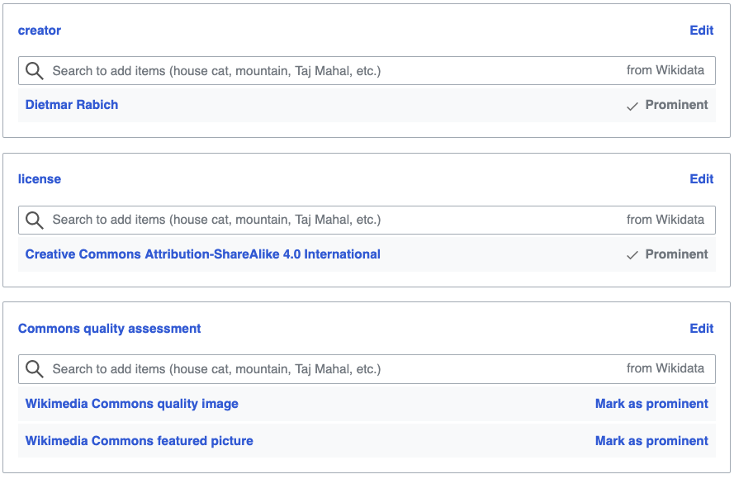Open the Dietmar Rabich item link
The width and height of the screenshot is (734, 479).
point(72,105)
